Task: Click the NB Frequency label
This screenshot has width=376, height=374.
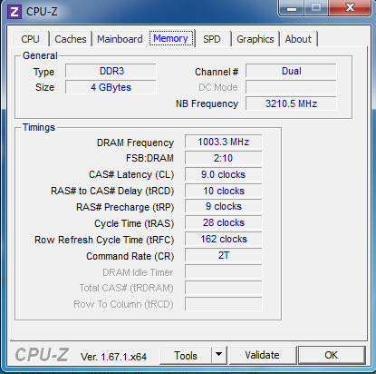Action: (x=207, y=103)
